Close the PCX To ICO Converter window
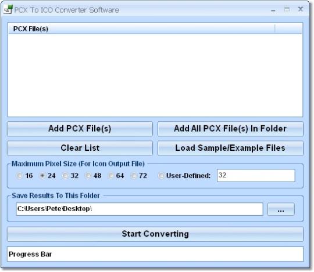 [x=301, y=9]
